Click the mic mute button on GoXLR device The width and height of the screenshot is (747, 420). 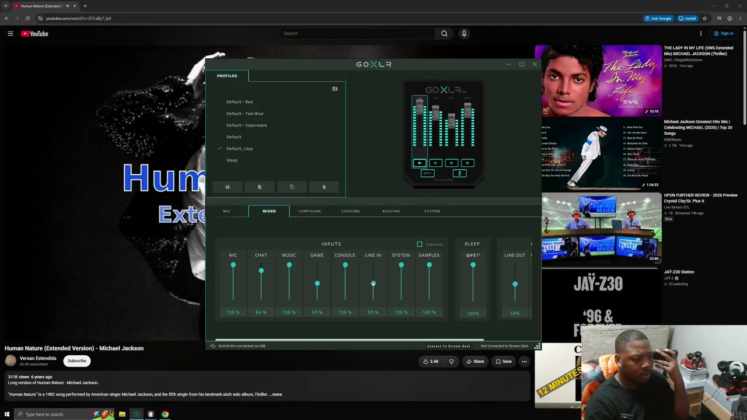[459, 173]
